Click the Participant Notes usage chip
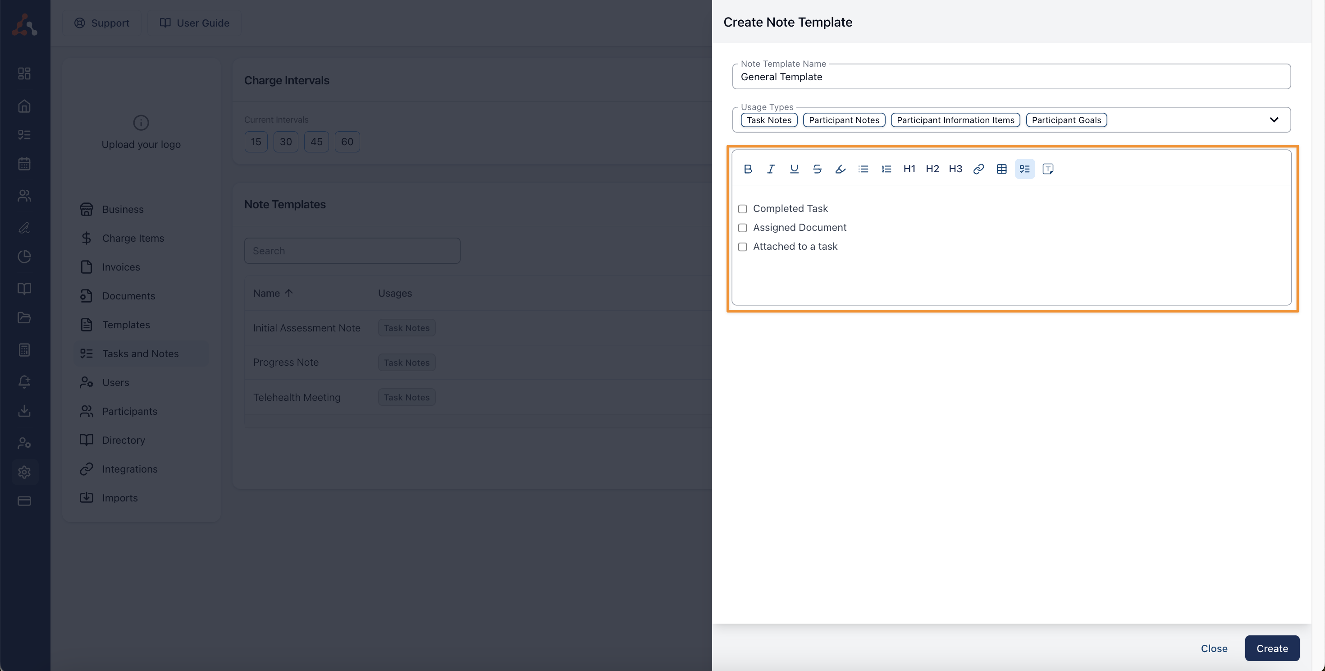Viewport: 1325px width, 671px height. coord(844,120)
